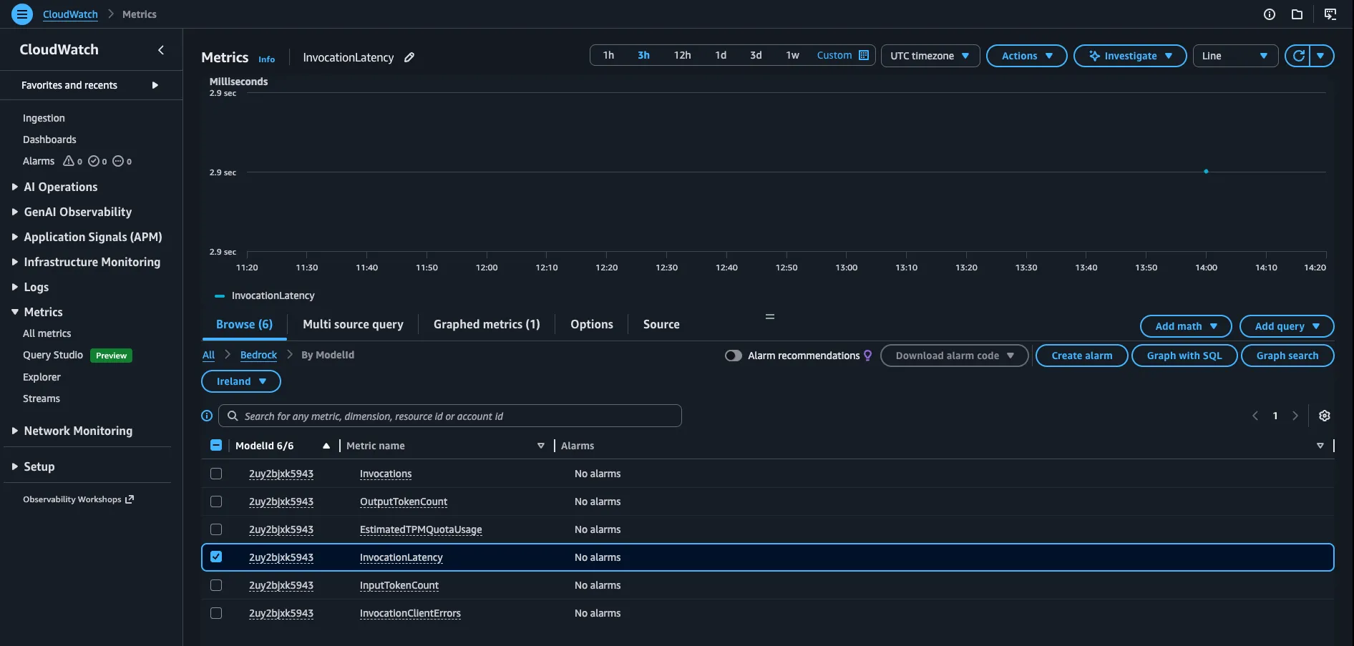
Task: Edit the InvocationLatency graph title pencil
Action: [409, 57]
